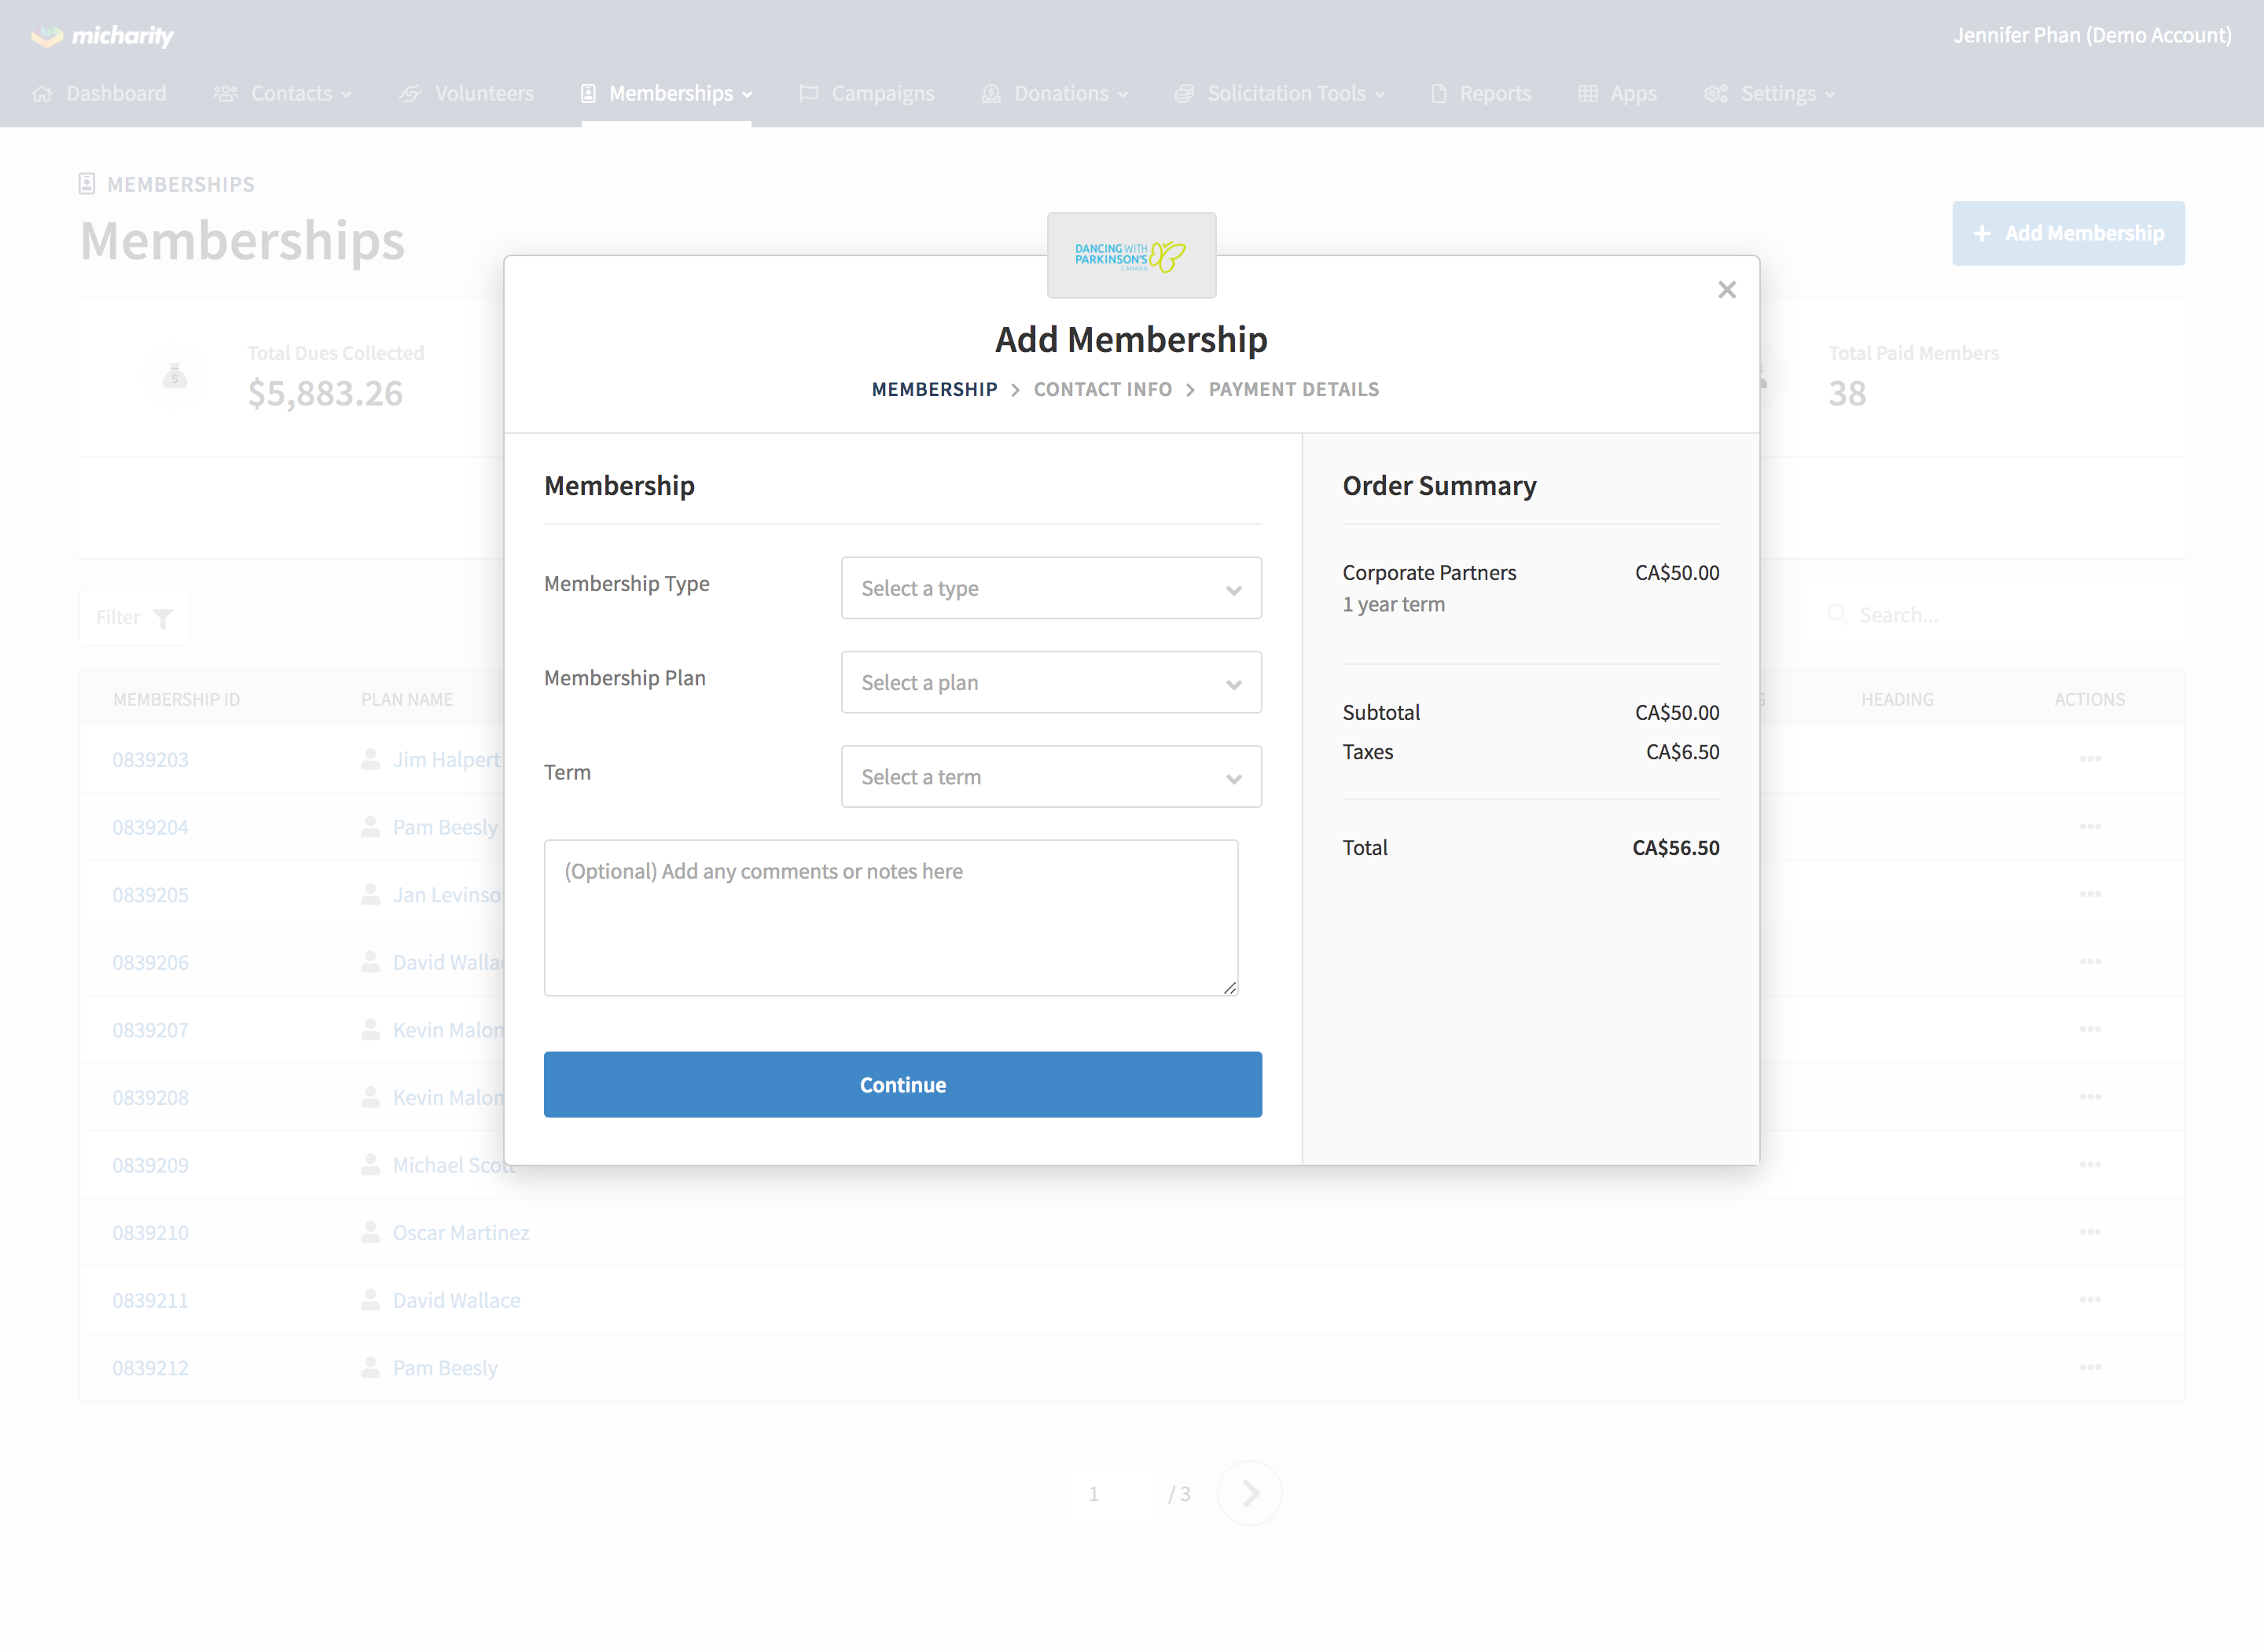
Task: Open the Volunteers page
Action: pos(466,94)
